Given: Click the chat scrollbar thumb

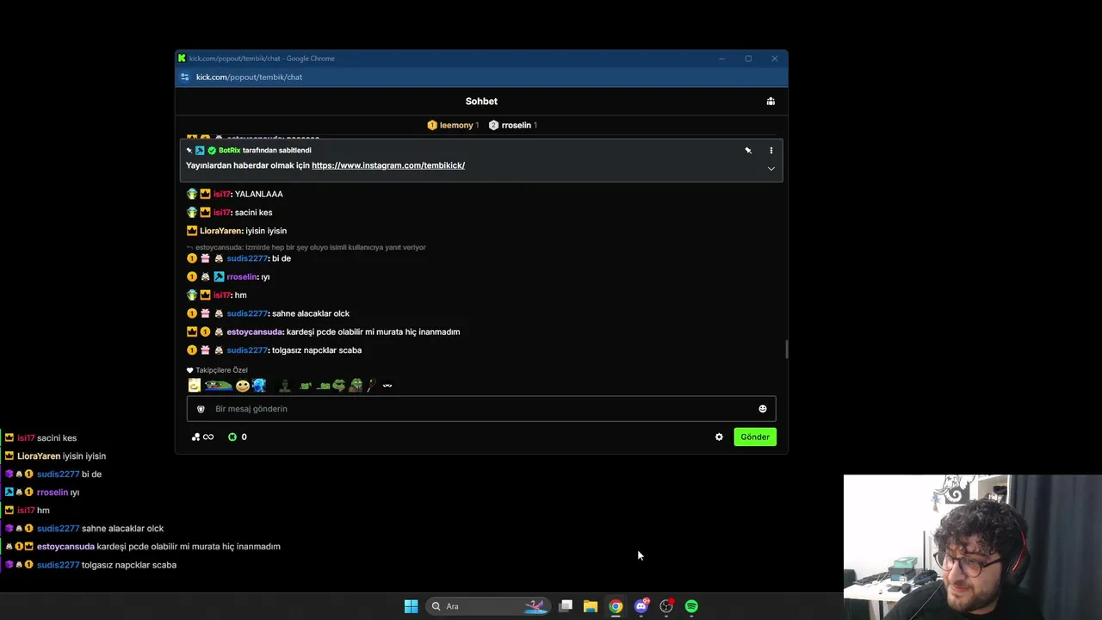Looking at the screenshot, I should pos(786,350).
